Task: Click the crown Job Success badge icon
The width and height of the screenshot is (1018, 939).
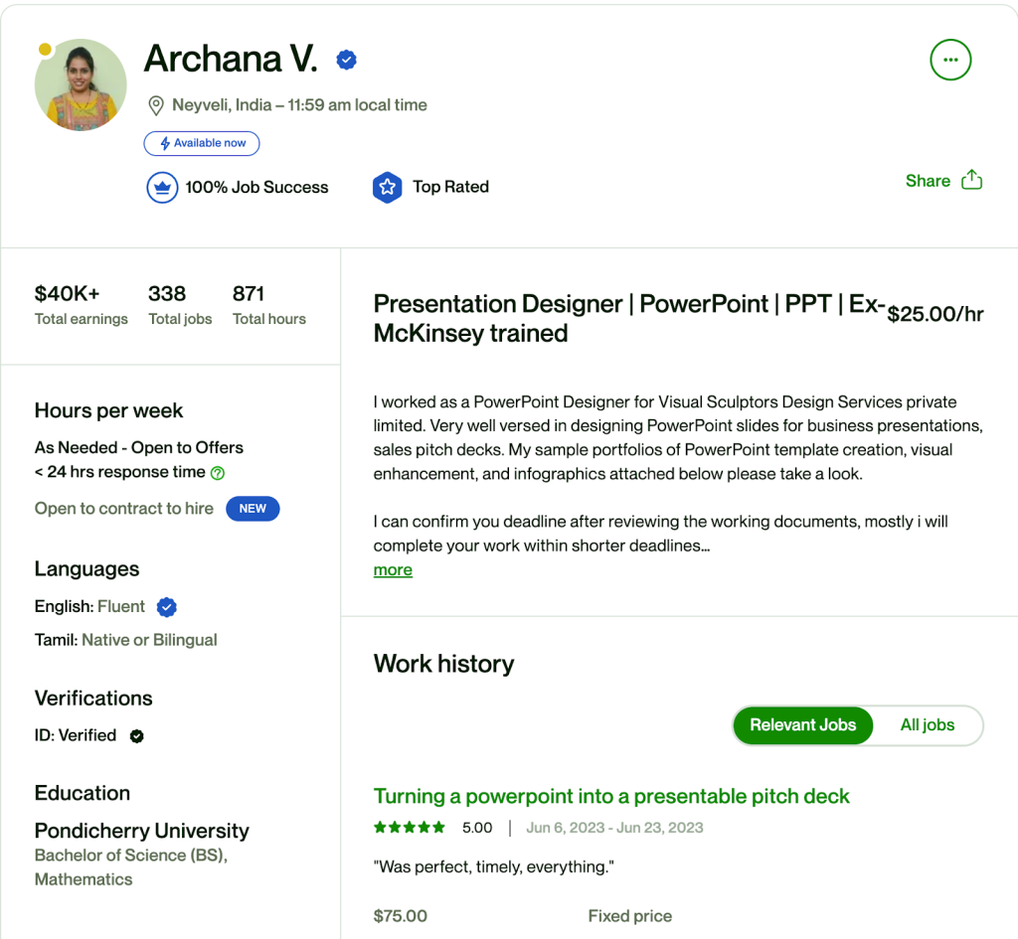Action: (x=162, y=188)
